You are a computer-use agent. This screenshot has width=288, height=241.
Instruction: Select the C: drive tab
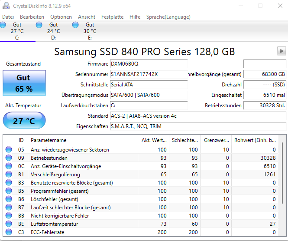(17, 31)
